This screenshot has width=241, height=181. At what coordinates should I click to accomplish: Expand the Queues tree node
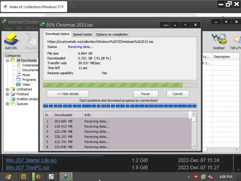tap(7, 104)
